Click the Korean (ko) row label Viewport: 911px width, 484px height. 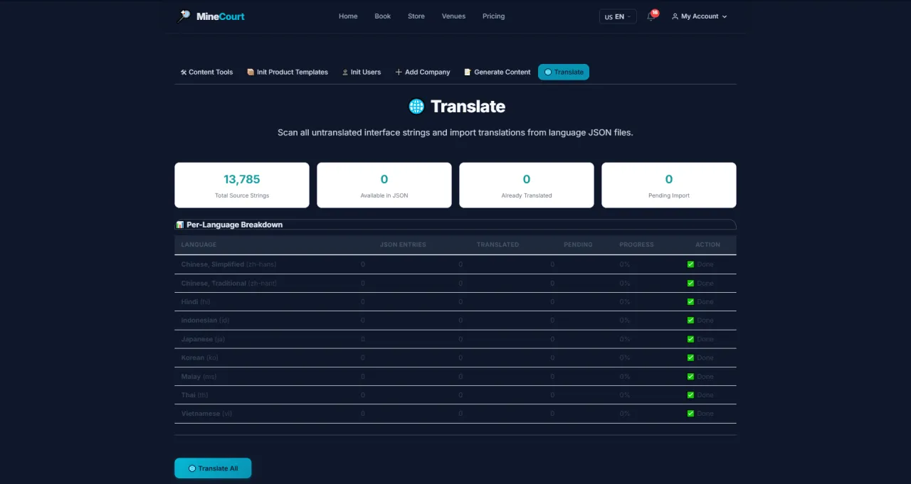200,357
